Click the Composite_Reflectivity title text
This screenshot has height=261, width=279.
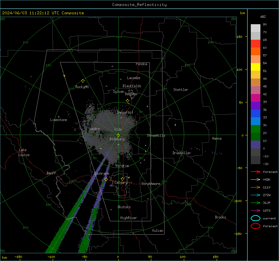(139, 5)
